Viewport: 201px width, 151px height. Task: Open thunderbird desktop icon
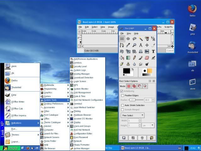(x=192, y=47)
